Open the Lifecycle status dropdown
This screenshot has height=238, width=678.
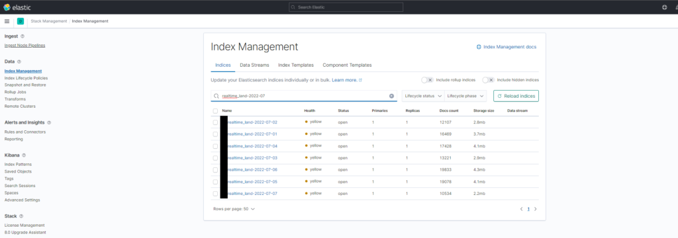coord(423,96)
